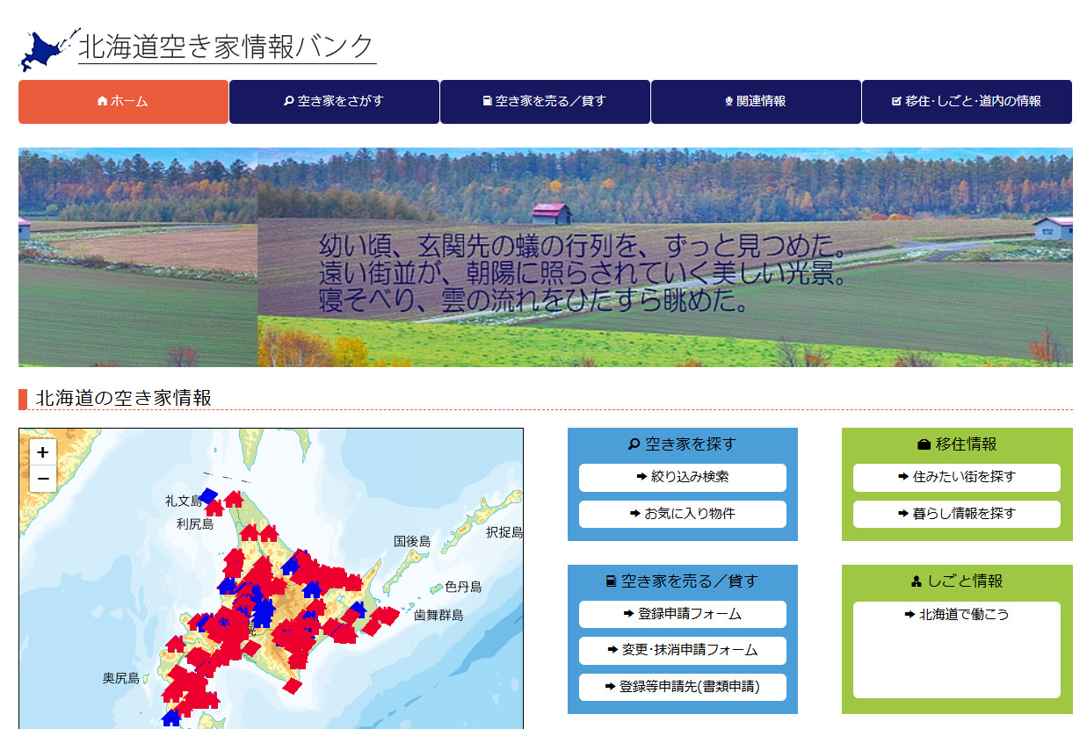
Task: Open 暮らし情報を探す
Action: pos(956,514)
